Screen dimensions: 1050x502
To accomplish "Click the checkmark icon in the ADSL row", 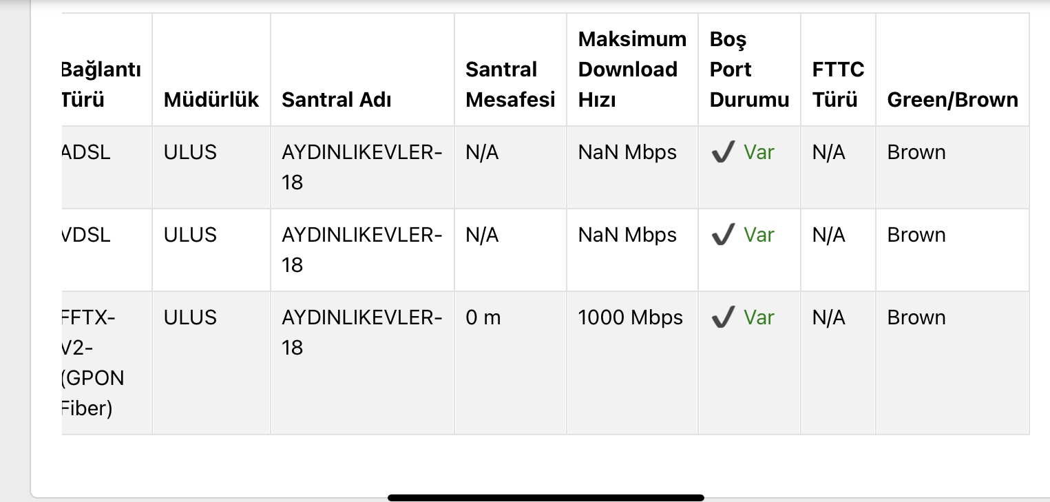I will click(722, 152).
